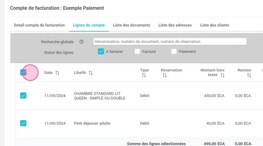
Task: Open the Detail compte de facturation tab
Action: coord(39,25)
